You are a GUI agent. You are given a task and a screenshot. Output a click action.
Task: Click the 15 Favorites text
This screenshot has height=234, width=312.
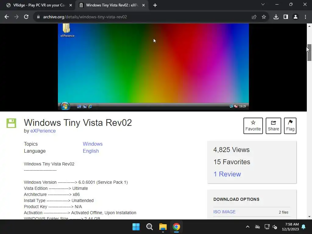pos(232,162)
